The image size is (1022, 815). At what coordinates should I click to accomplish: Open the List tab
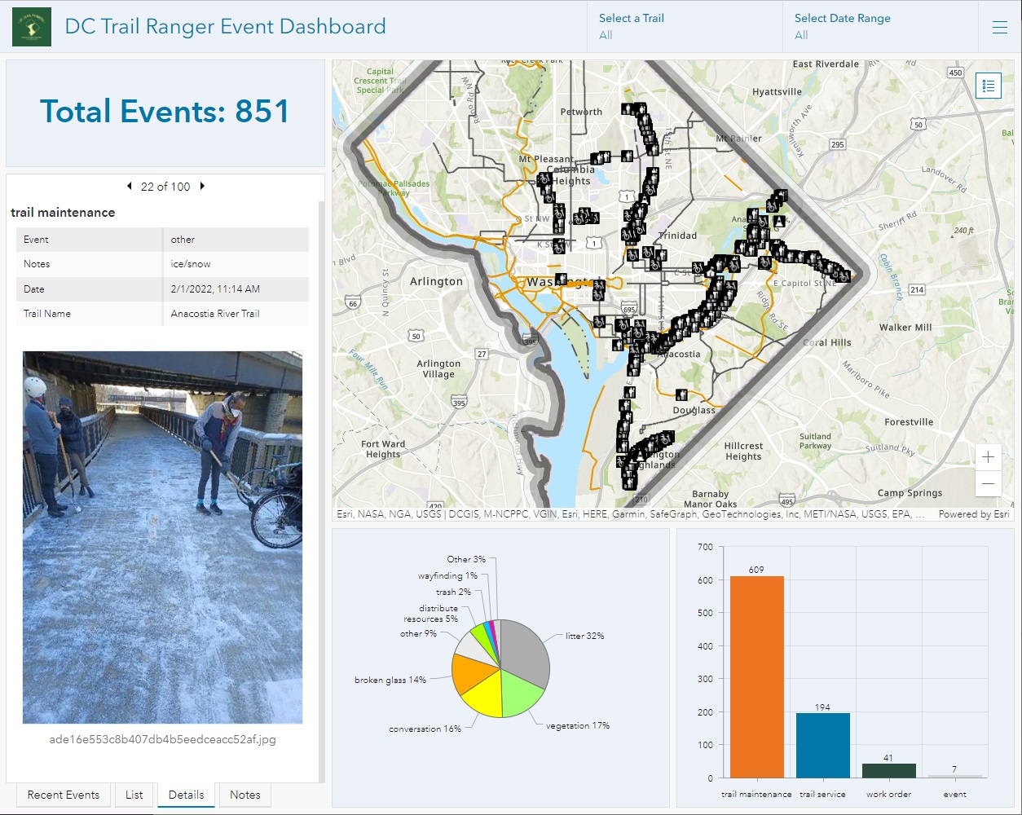click(134, 795)
